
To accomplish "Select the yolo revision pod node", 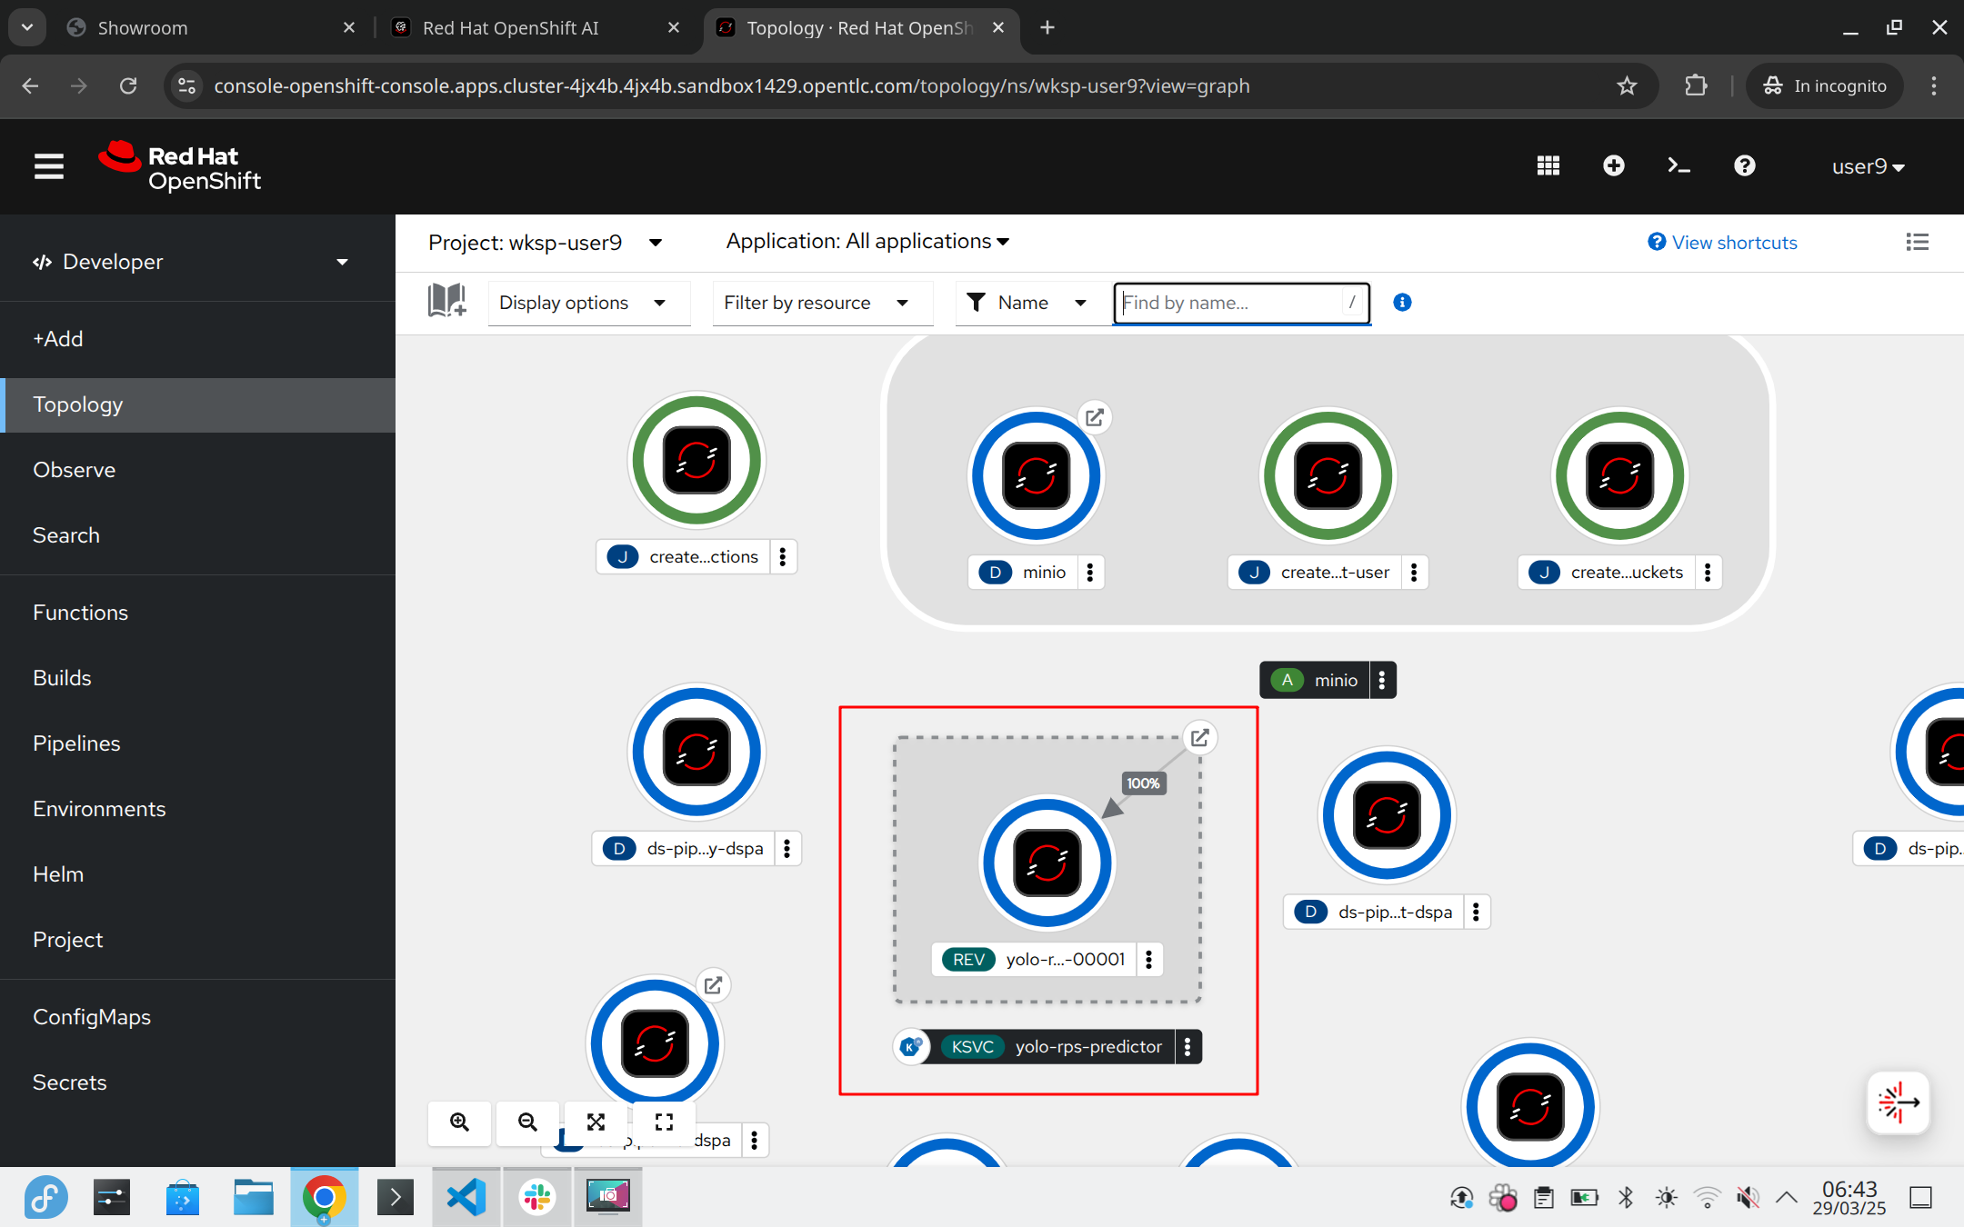I will [1047, 863].
